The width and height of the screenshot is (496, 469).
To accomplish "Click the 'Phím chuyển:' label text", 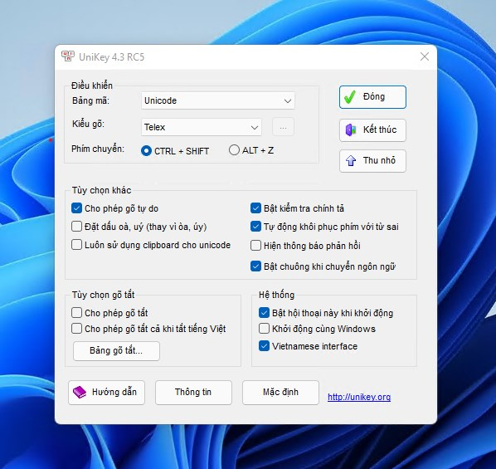I will coord(98,149).
